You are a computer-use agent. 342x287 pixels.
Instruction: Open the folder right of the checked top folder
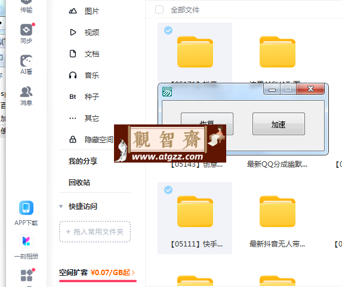[x=278, y=52]
